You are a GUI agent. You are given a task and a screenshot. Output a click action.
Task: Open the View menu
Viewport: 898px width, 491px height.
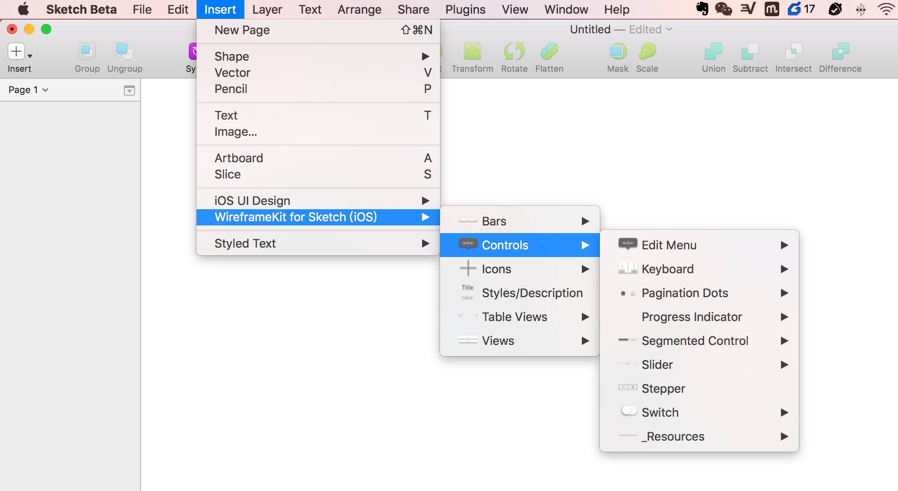[515, 9]
